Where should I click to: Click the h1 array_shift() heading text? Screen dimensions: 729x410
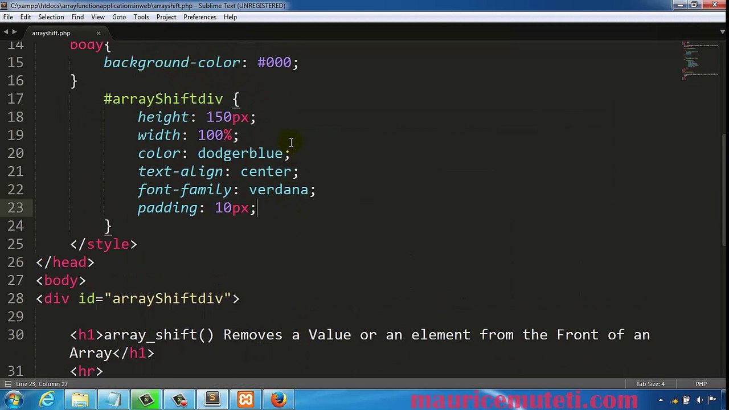coord(359,344)
